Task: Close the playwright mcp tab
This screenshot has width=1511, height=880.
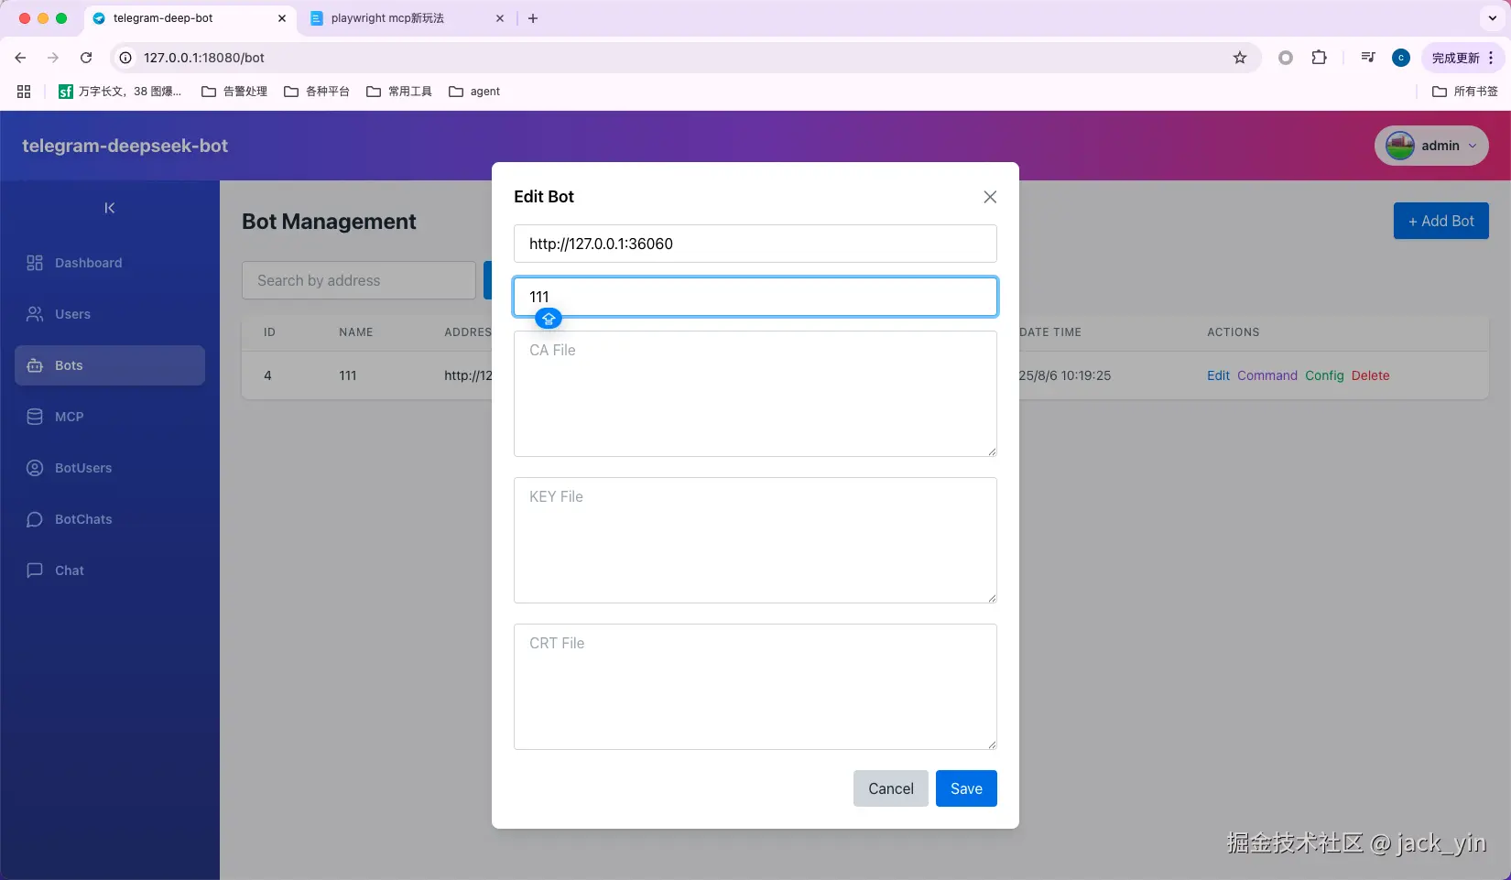Action: click(500, 18)
